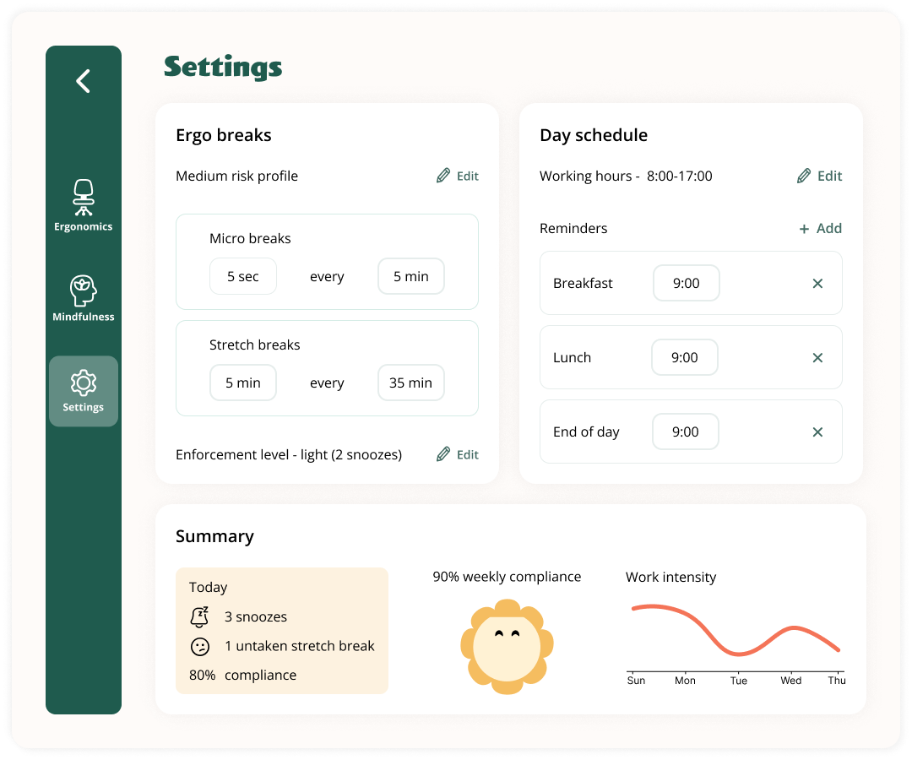The width and height of the screenshot is (912, 760).
Task: Click the pencil icon beside Working hours
Action: point(805,176)
